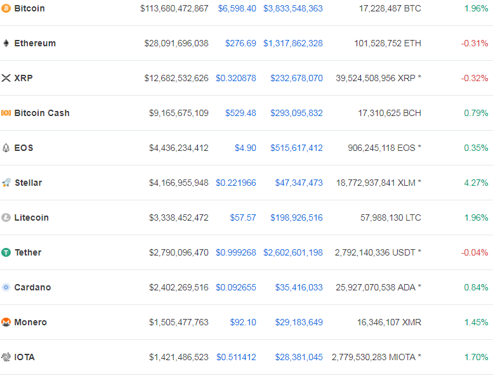
Task: Open the Bitcoin coin page link
Action: coord(30,8)
